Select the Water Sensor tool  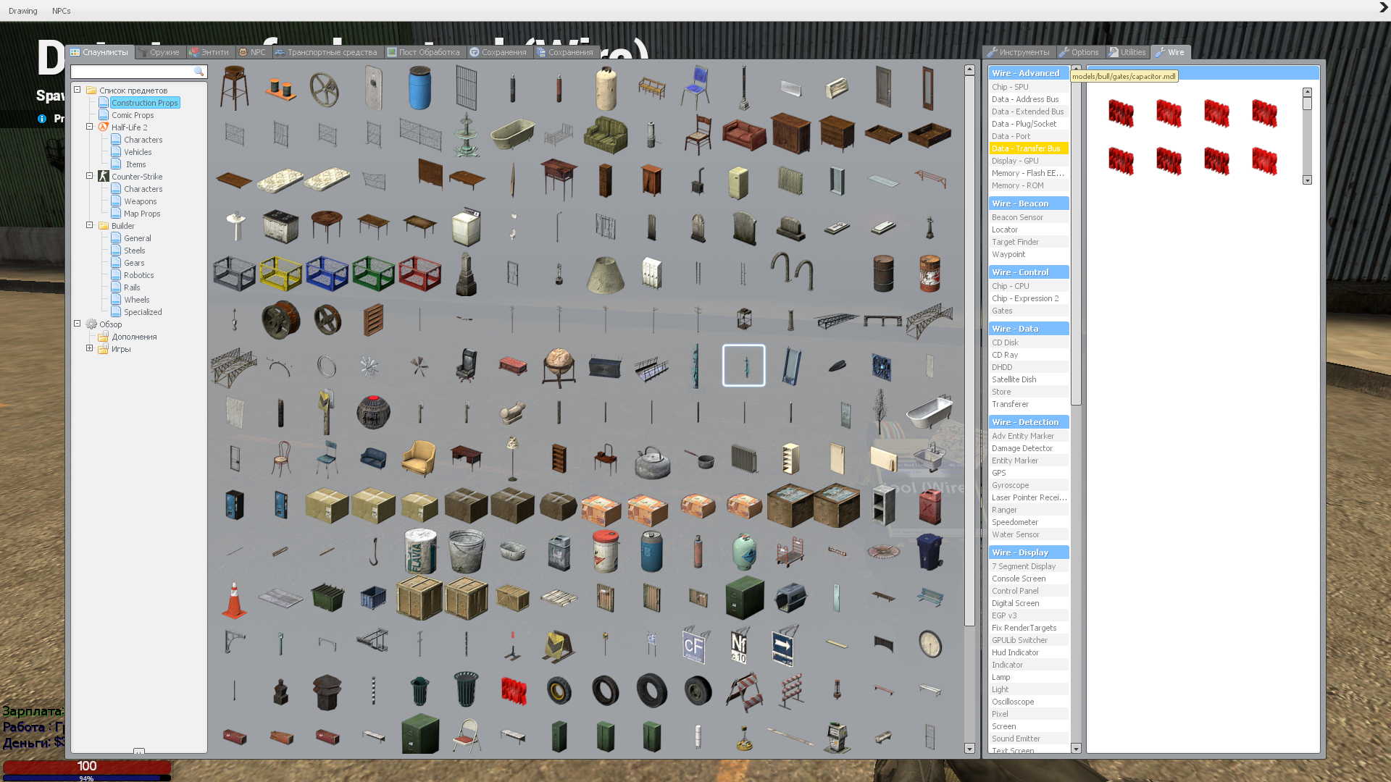(1029, 534)
